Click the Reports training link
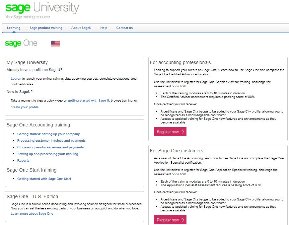 tap(23, 160)
